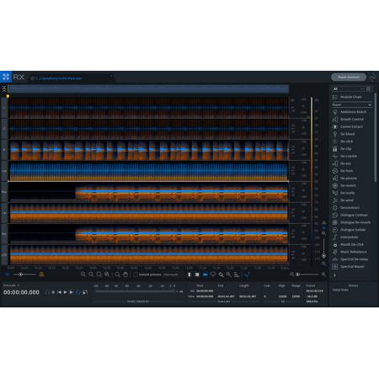Select the Initial State history entry

(340, 290)
